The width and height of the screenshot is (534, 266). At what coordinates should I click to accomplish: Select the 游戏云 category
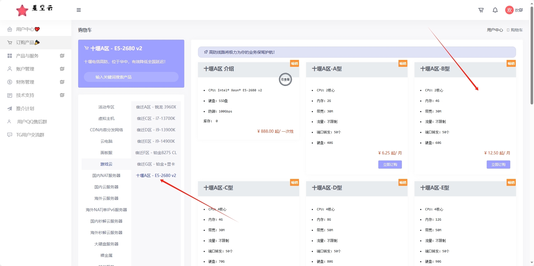tap(106, 164)
